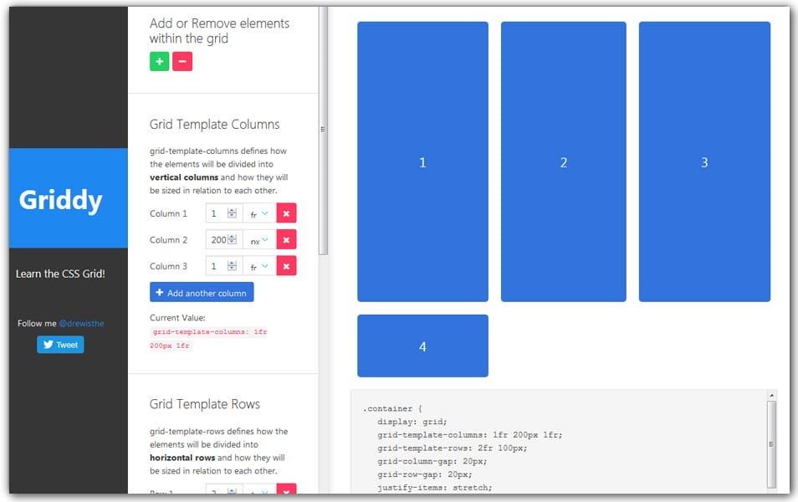Open the @drewisthe Twitter profile link
This screenshot has height=502, width=798.
point(83,323)
